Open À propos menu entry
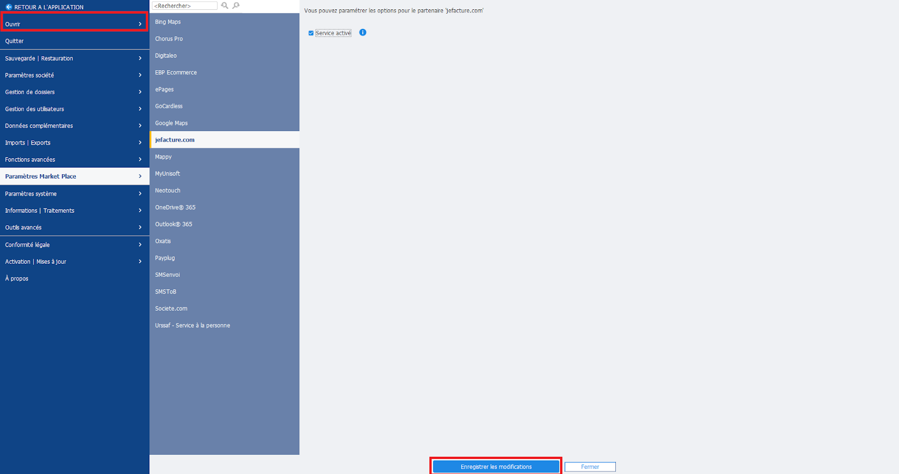Screen dimensions: 899x474 point(74,278)
